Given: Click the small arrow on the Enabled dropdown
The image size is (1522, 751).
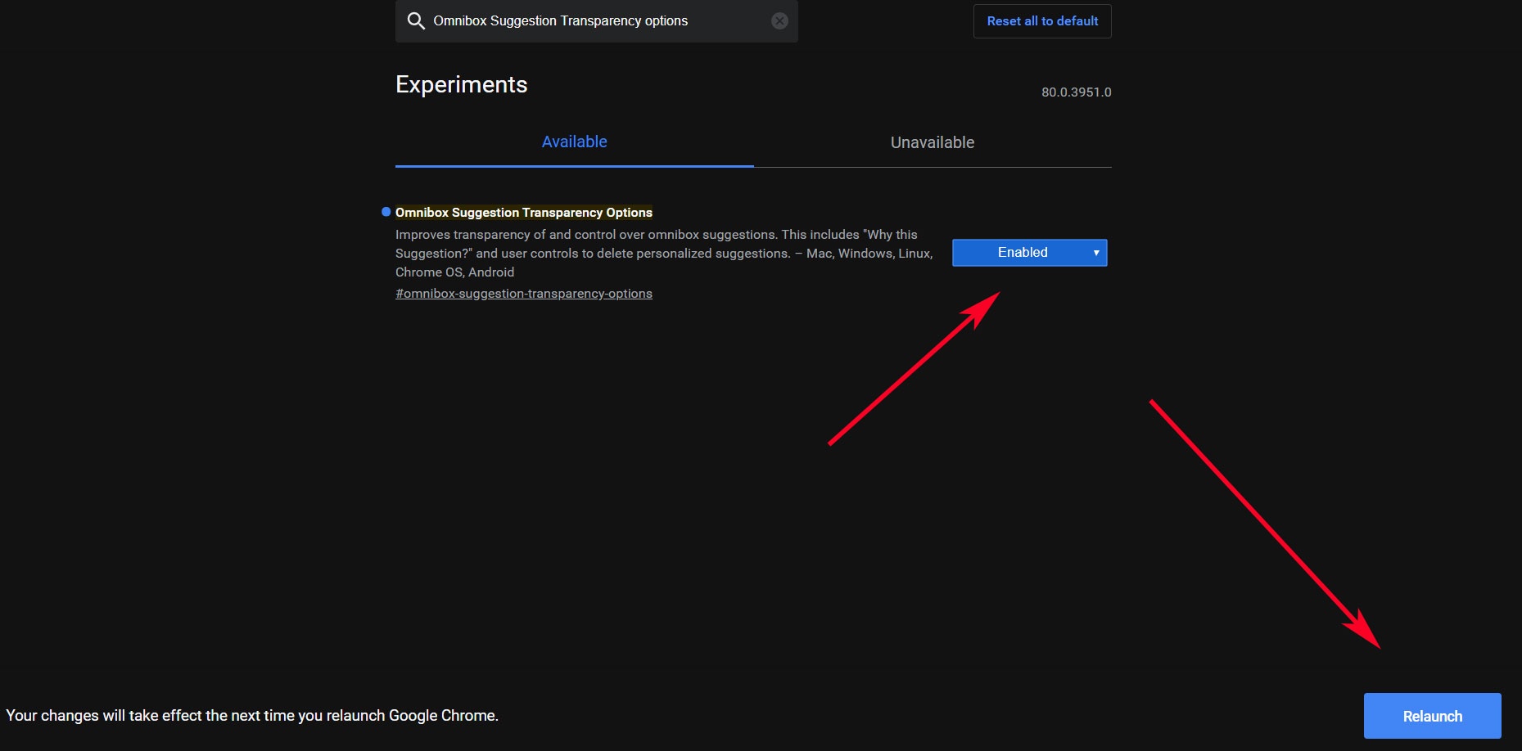Looking at the screenshot, I should click(x=1095, y=253).
